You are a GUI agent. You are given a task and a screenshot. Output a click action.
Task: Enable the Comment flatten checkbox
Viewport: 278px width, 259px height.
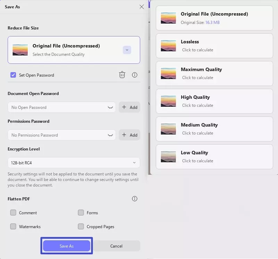pyautogui.click(x=13, y=213)
